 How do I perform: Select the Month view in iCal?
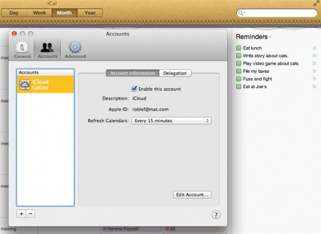tap(64, 13)
